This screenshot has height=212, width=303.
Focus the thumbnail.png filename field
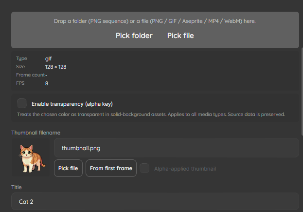(177, 148)
